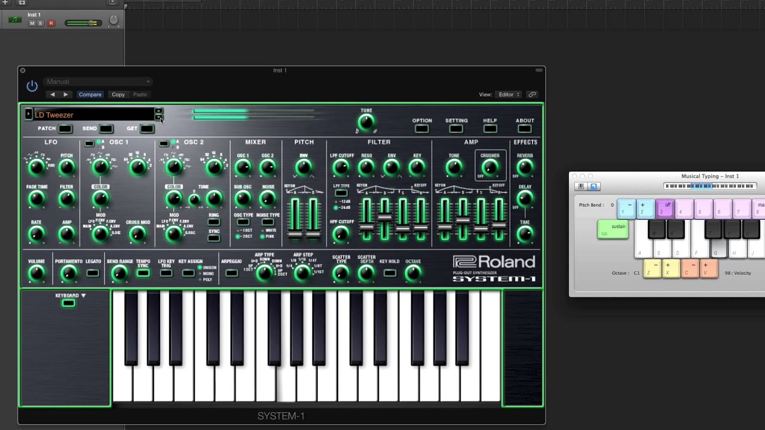This screenshot has width=765, height=430.
Task: Toggle the Key Hold switch
Action: (x=390, y=273)
